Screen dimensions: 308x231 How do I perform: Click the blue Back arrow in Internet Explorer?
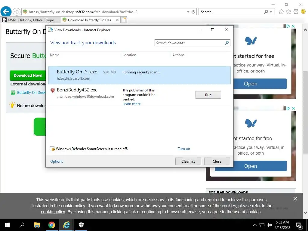pyautogui.click(x=6, y=12)
